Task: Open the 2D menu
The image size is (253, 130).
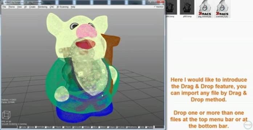Action: (25, 7)
